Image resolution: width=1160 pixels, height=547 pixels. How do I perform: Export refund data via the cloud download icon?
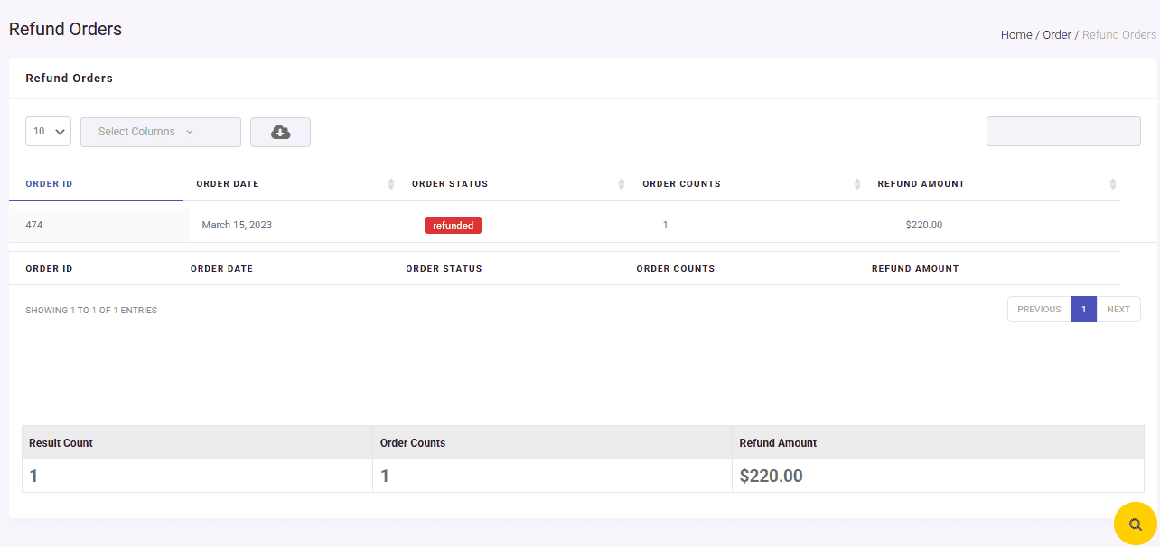[x=280, y=132]
